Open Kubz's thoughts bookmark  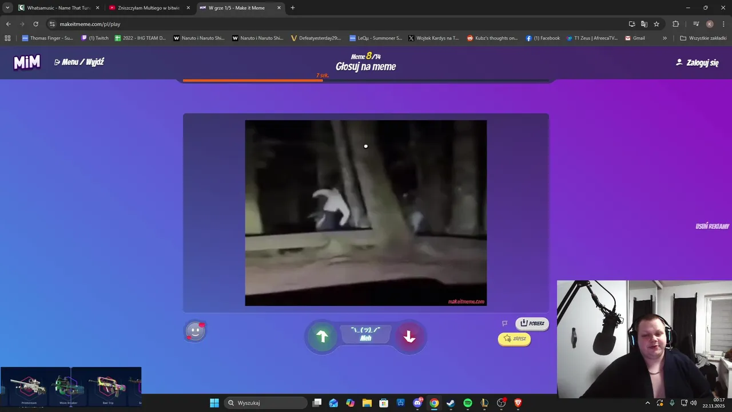[492, 38]
